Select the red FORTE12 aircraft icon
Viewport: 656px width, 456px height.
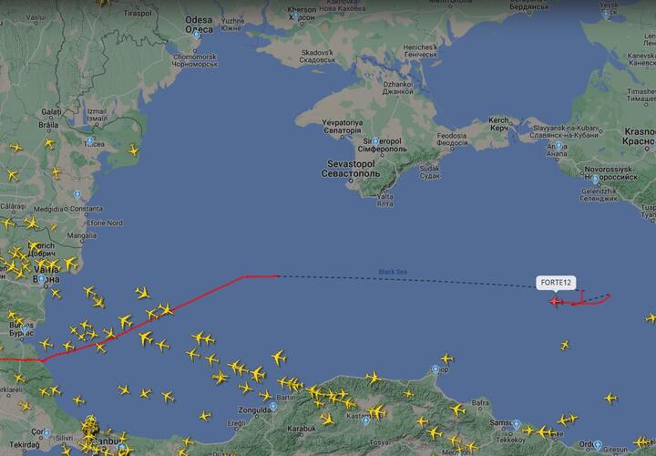(555, 301)
